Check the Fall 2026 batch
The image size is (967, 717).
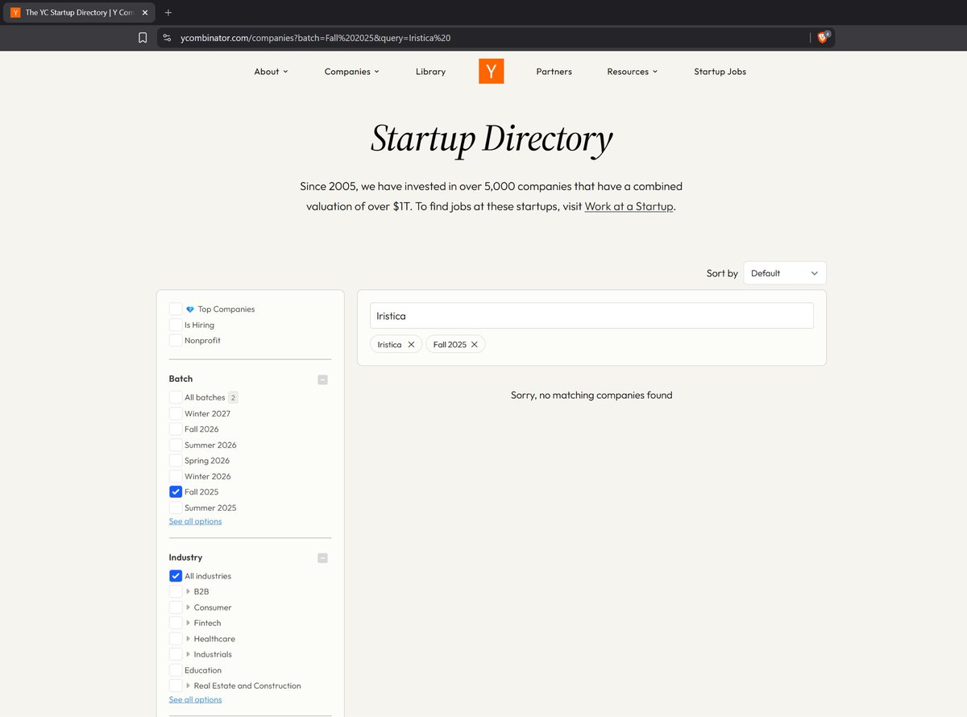coord(176,429)
